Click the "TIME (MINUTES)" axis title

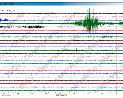(61, 95)
